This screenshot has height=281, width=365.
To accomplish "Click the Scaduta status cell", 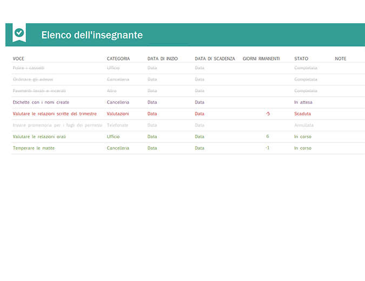I will [303, 113].
